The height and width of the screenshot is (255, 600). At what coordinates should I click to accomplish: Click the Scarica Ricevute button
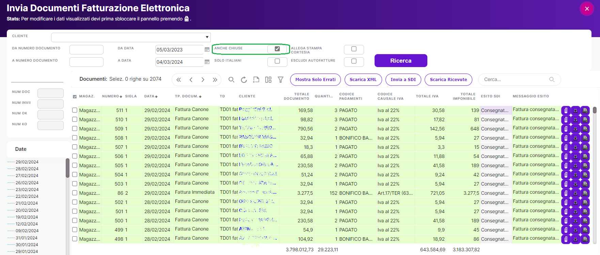[x=448, y=80]
